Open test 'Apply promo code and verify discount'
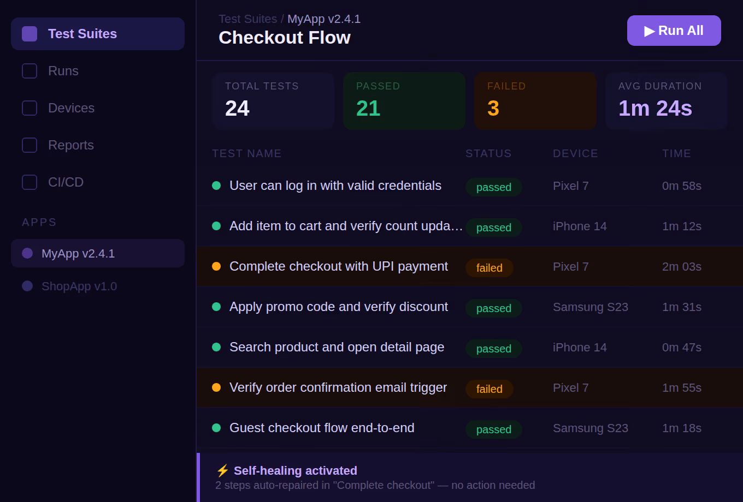This screenshot has width=743, height=502. coord(339,307)
